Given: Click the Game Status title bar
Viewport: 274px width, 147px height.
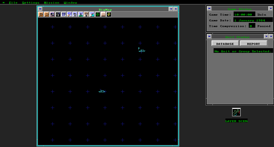Looking at the screenshot, I should click(x=240, y=8).
